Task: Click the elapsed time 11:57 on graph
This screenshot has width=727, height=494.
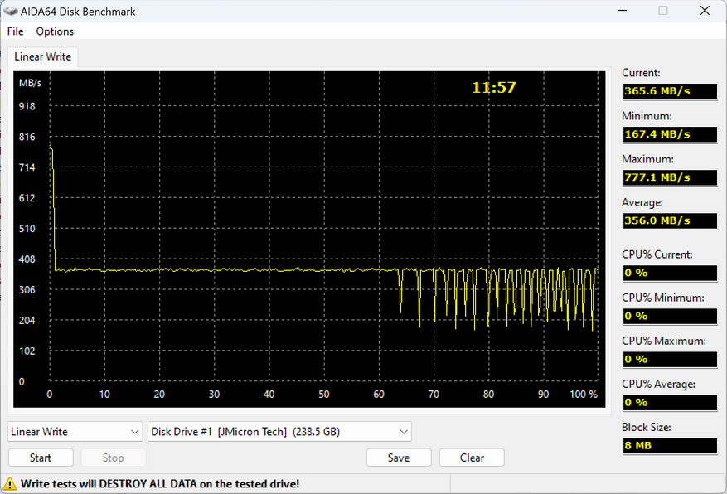Action: [x=494, y=88]
